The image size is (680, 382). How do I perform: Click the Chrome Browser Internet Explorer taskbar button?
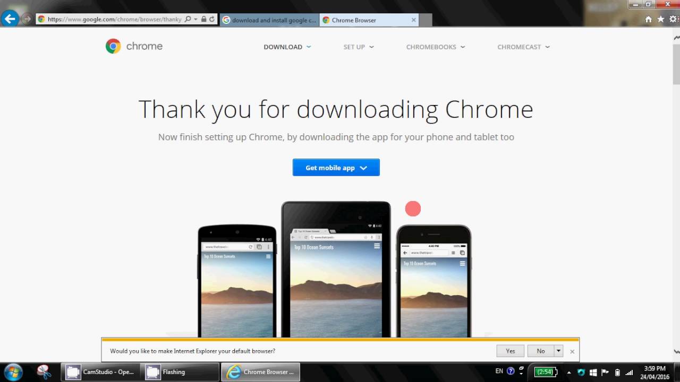260,372
